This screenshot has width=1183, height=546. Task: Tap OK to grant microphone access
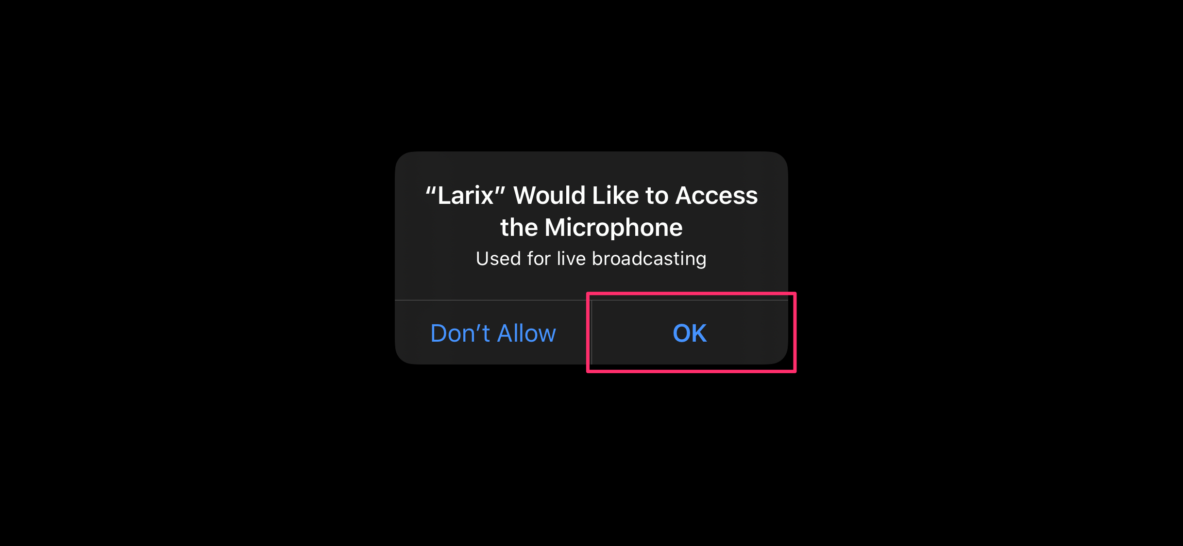coord(690,332)
